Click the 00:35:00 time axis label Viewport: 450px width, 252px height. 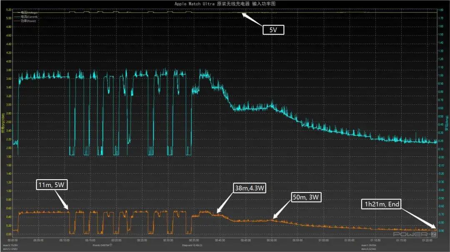point(194,240)
